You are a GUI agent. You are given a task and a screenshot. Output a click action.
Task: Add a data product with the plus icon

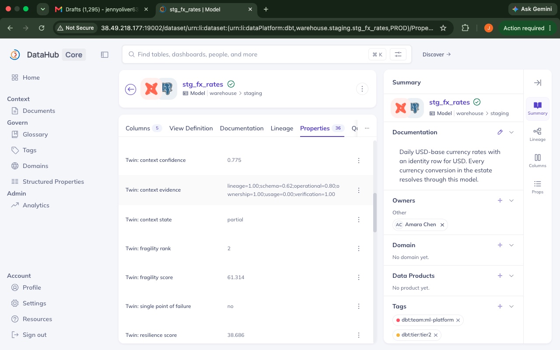click(x=500, y=276)
